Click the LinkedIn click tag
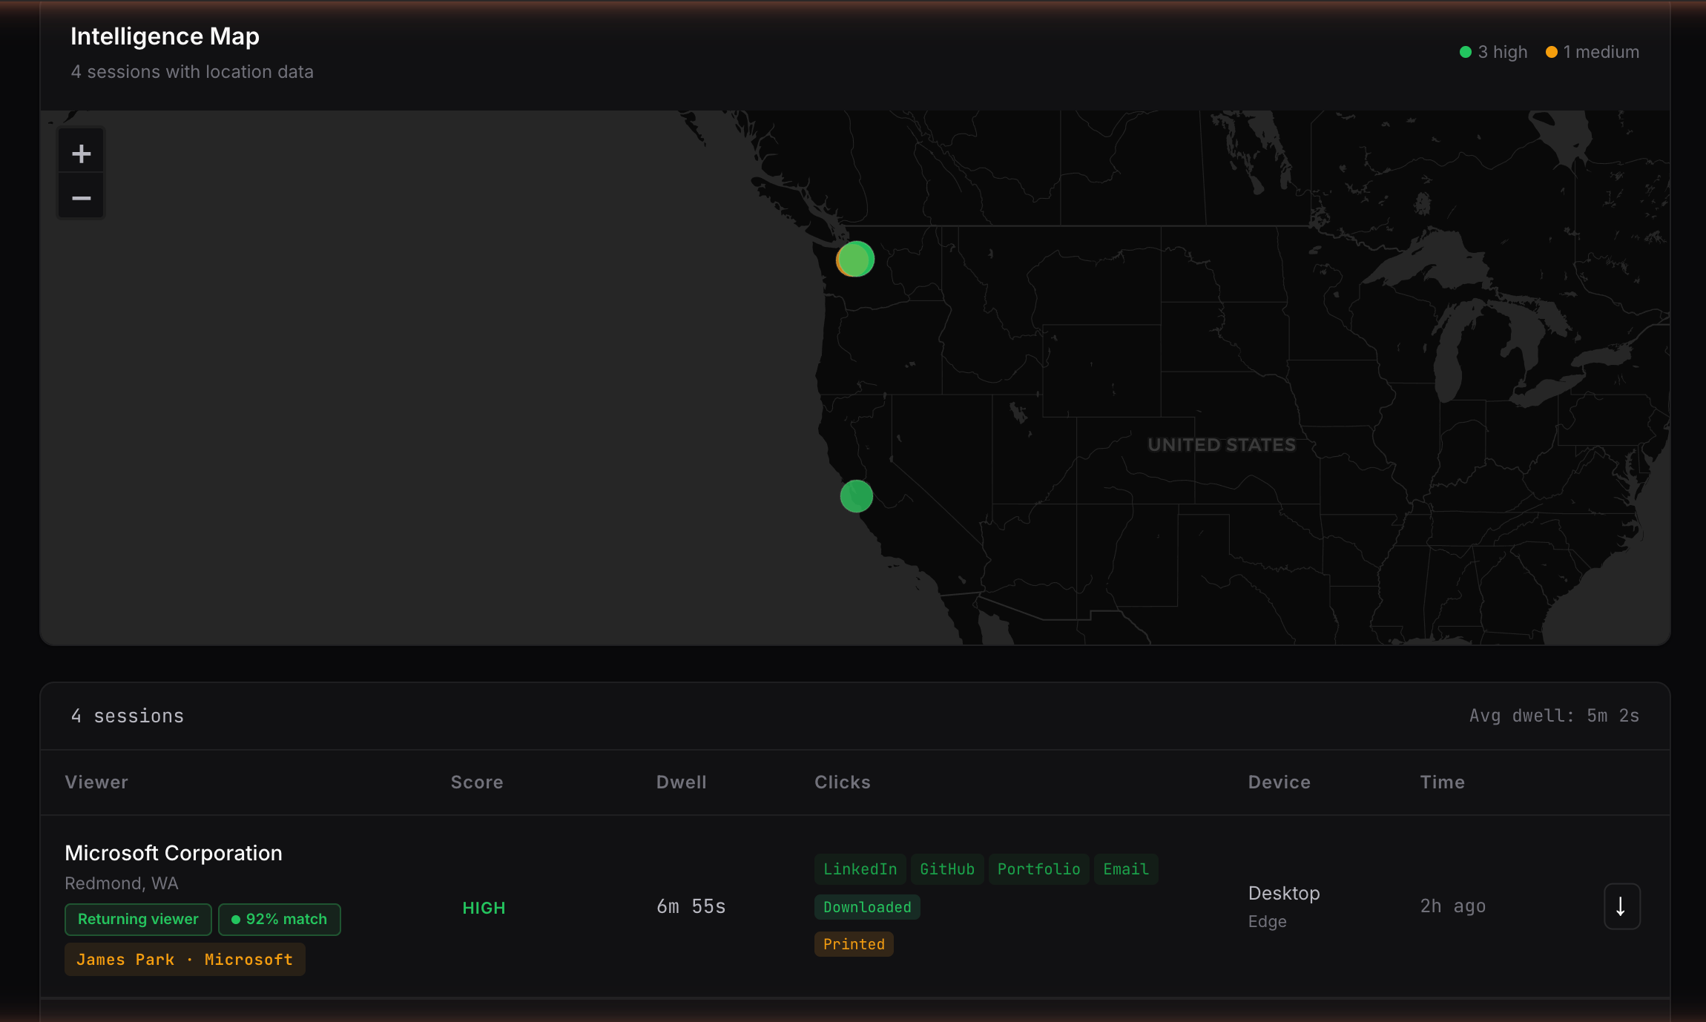 coord(860,869)
